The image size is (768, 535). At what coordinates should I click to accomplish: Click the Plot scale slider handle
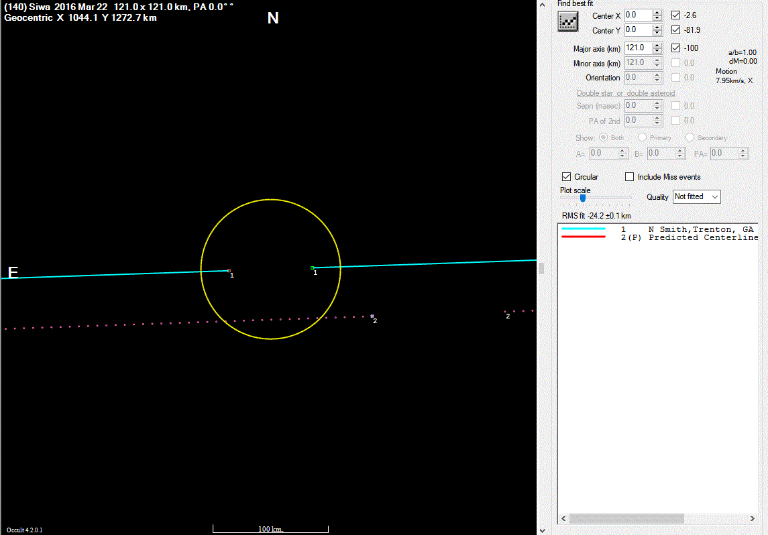point(583,198)
